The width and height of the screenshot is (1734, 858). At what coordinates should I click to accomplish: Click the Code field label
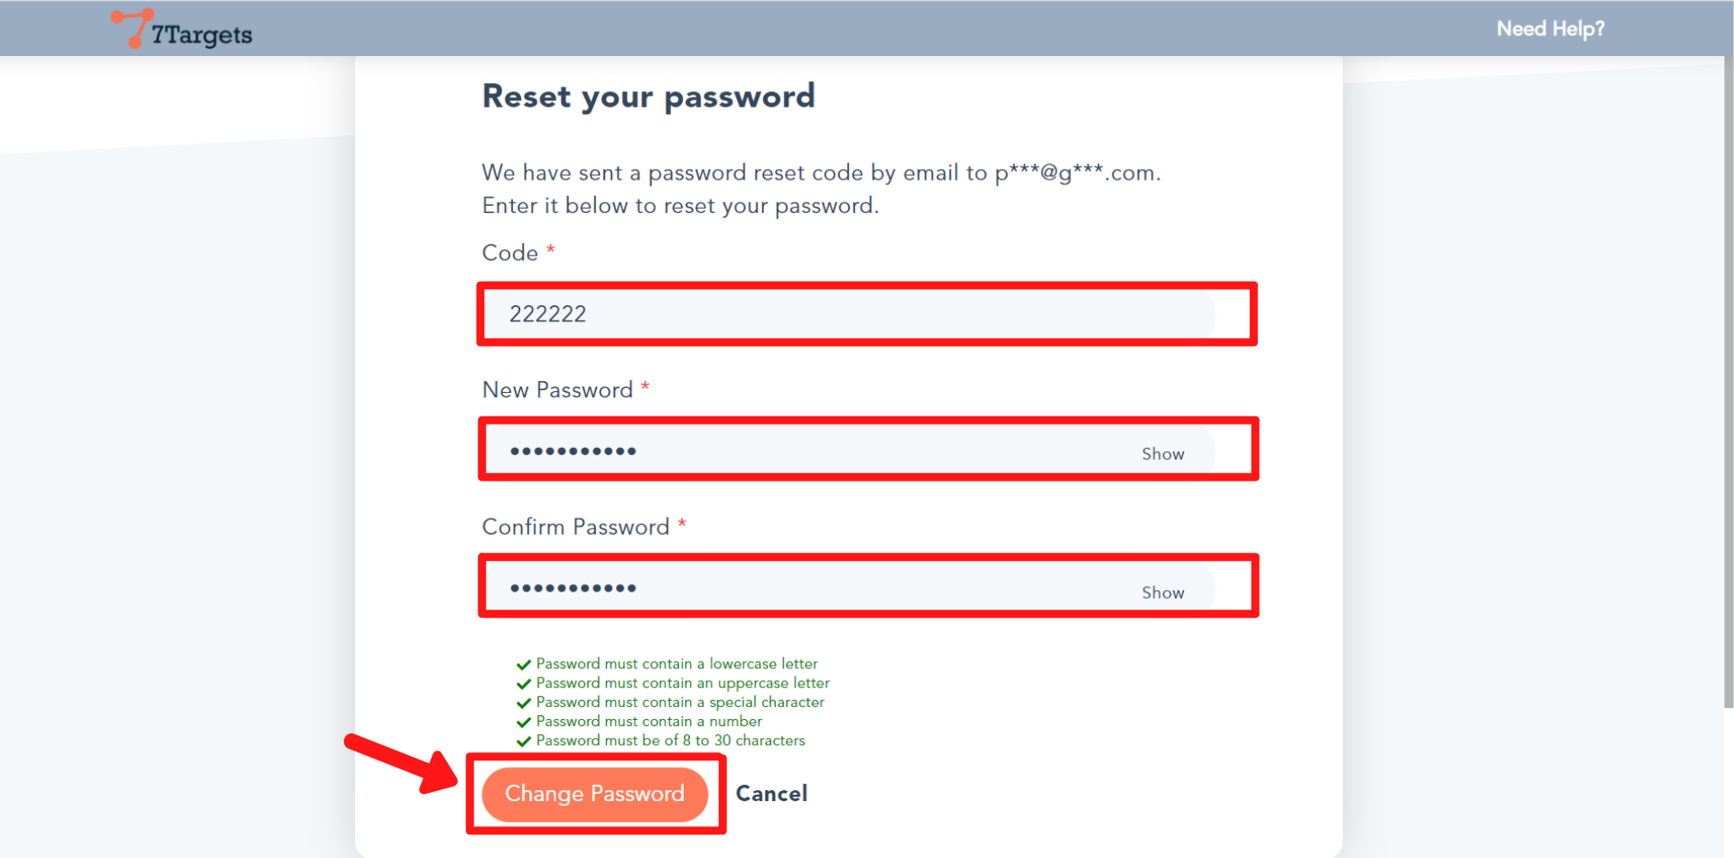click(510, 253)
